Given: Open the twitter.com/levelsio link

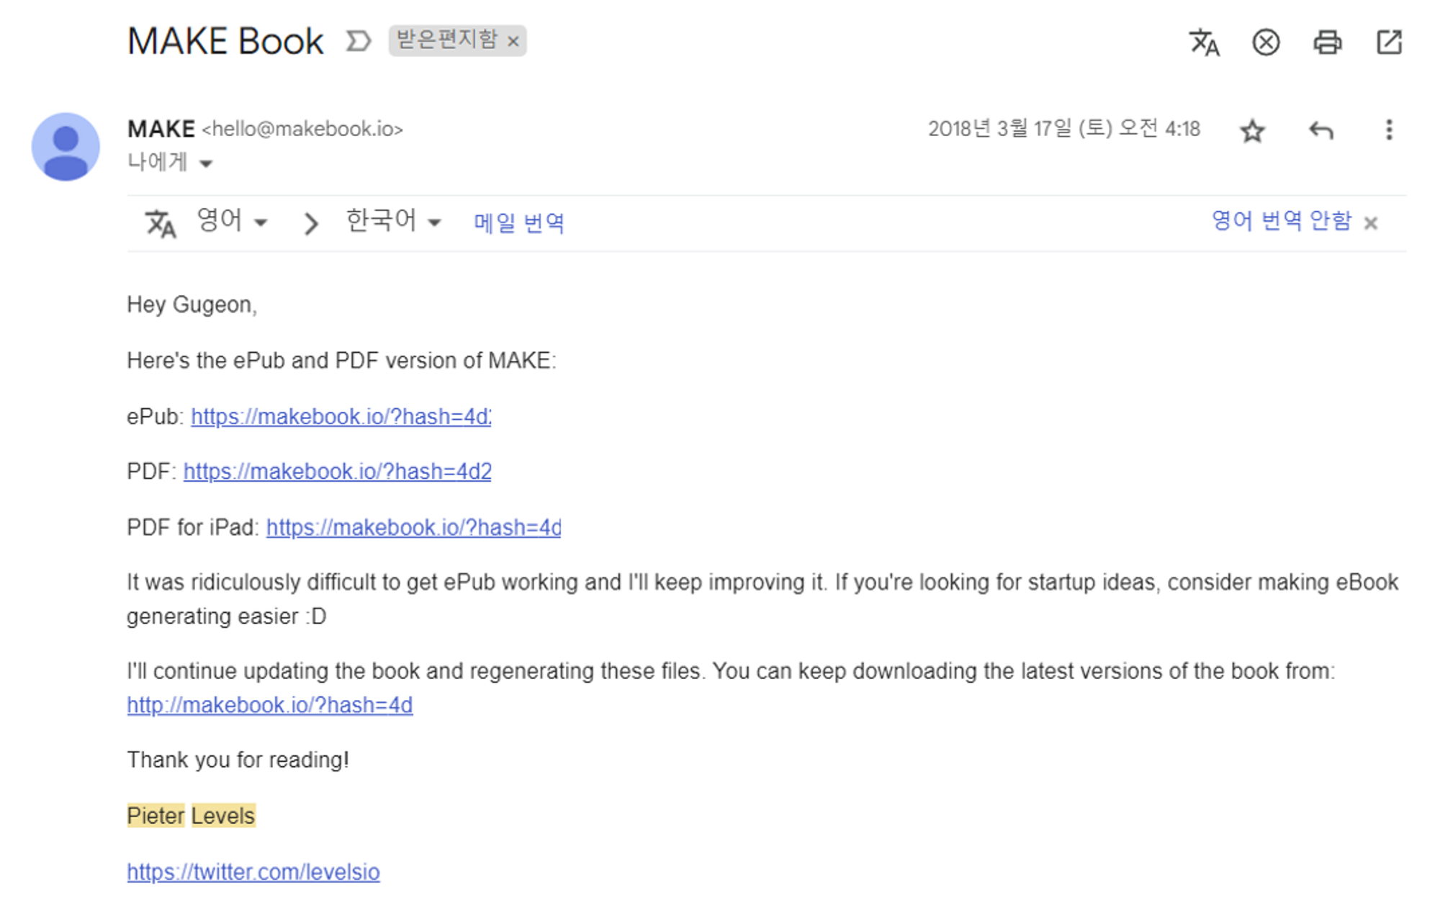Looking at the screenshot, I should click(x=253, y=872).
